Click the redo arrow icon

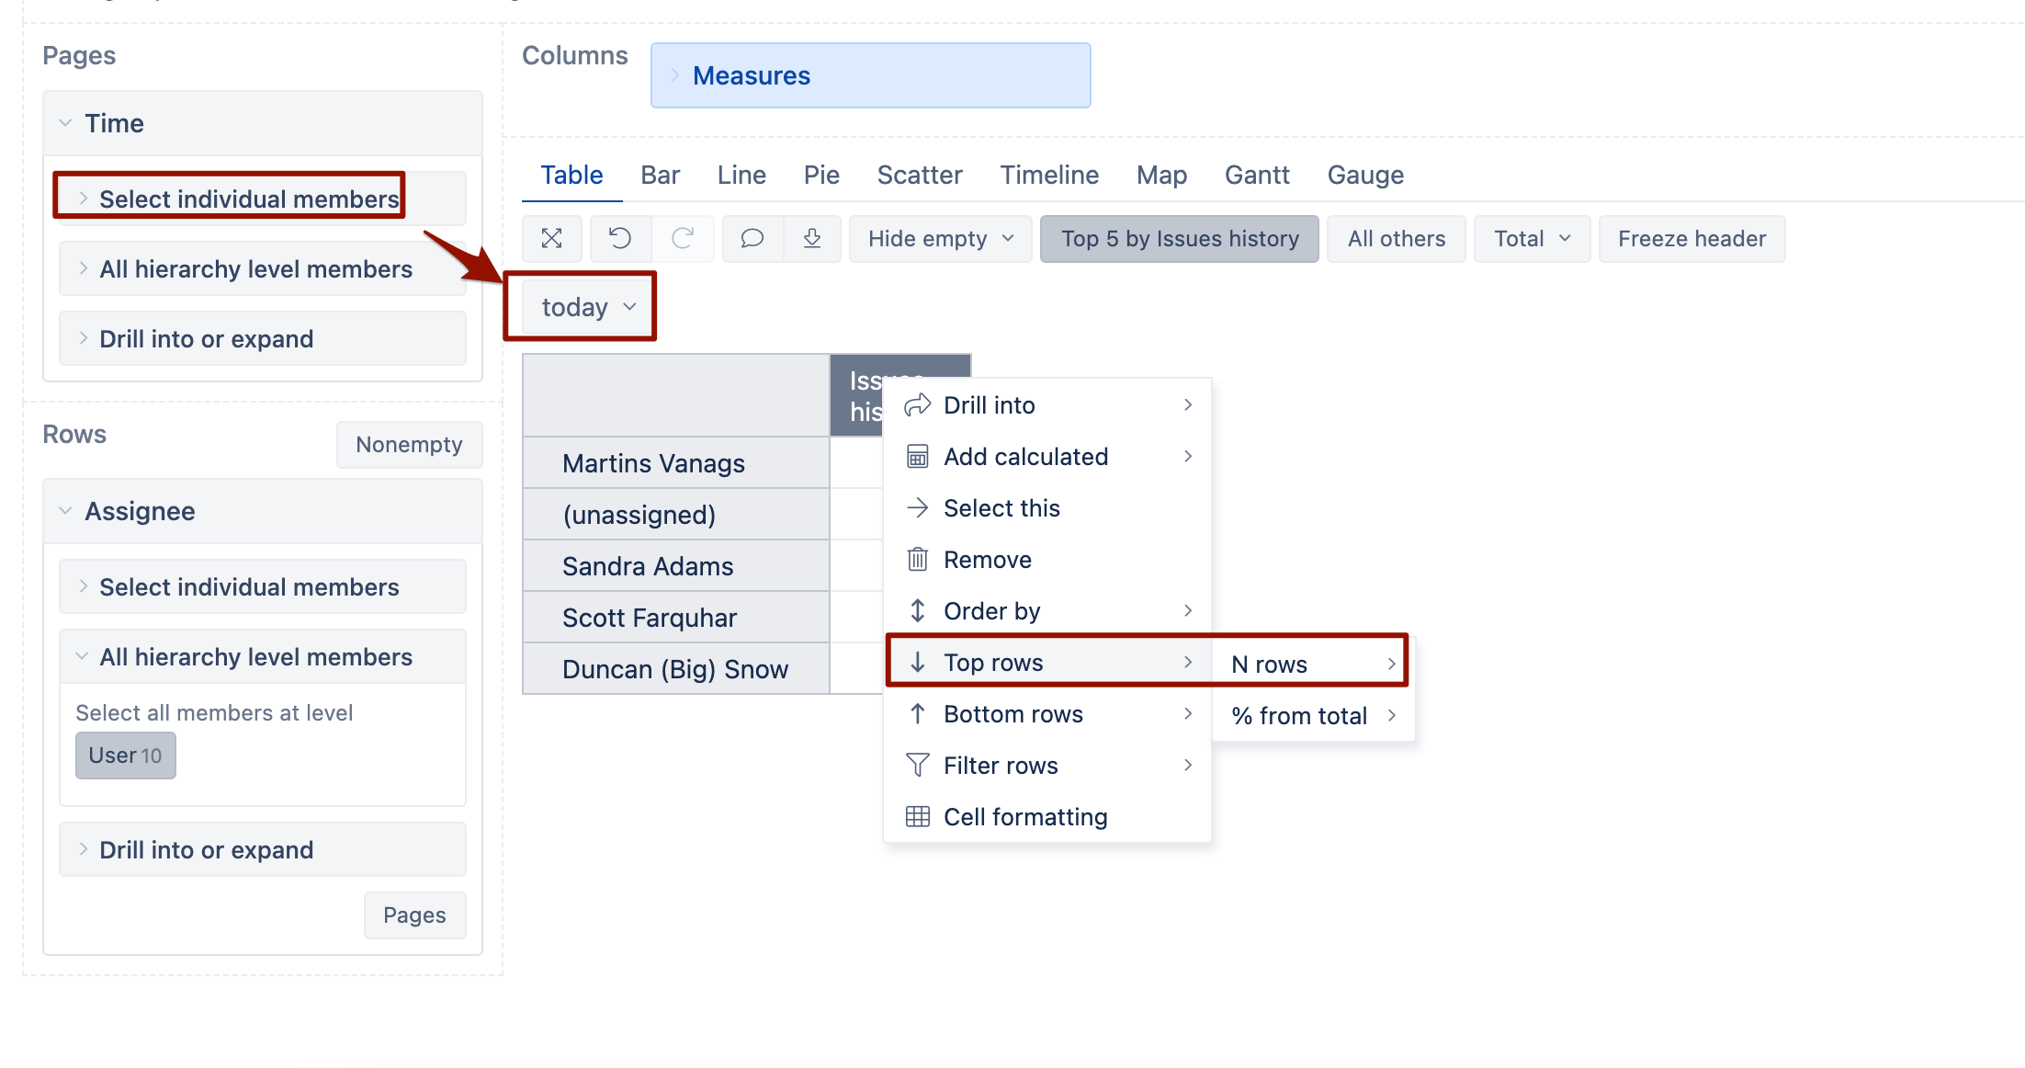point(683,239)
